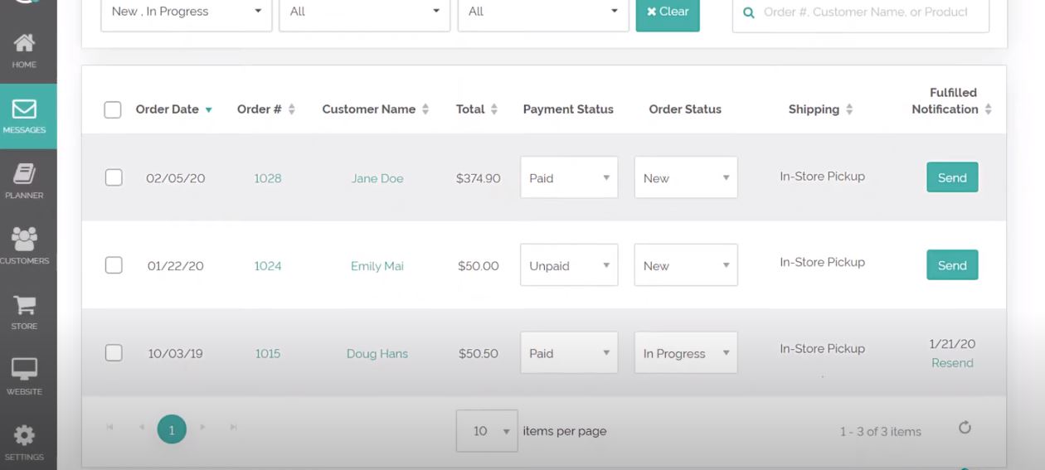Send fulfilled notification for order 1024
The image size is (1045, 470).
coord(952,265)
